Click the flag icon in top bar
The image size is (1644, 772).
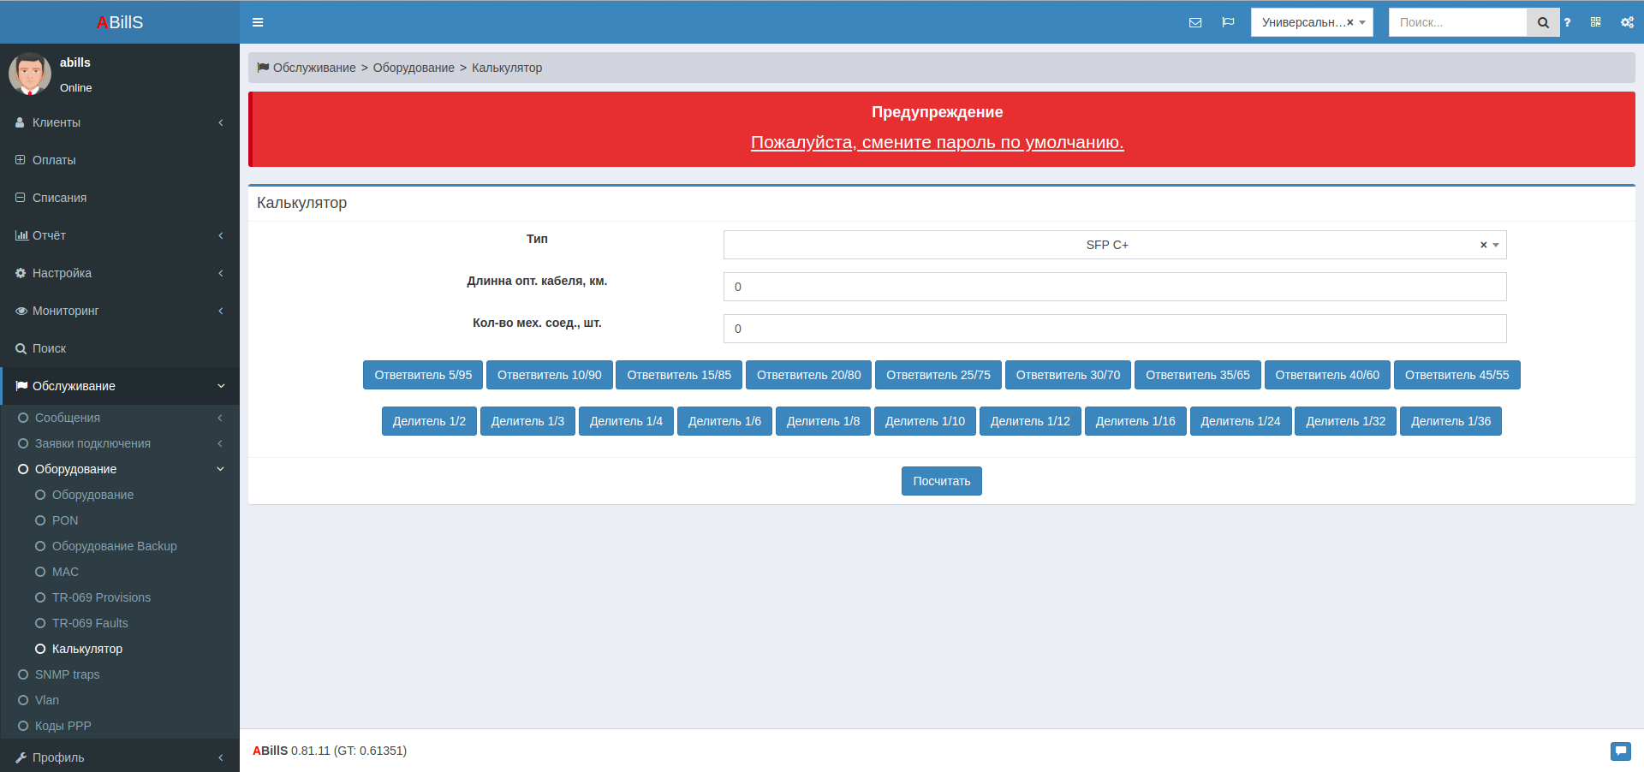pyautogui.click(x=1228, y=22)
